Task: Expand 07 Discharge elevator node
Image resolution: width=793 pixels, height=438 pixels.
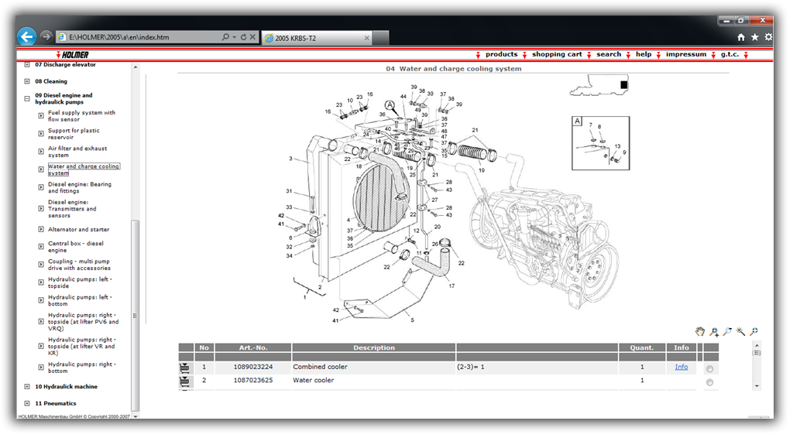Action: (x=27, y=65)
